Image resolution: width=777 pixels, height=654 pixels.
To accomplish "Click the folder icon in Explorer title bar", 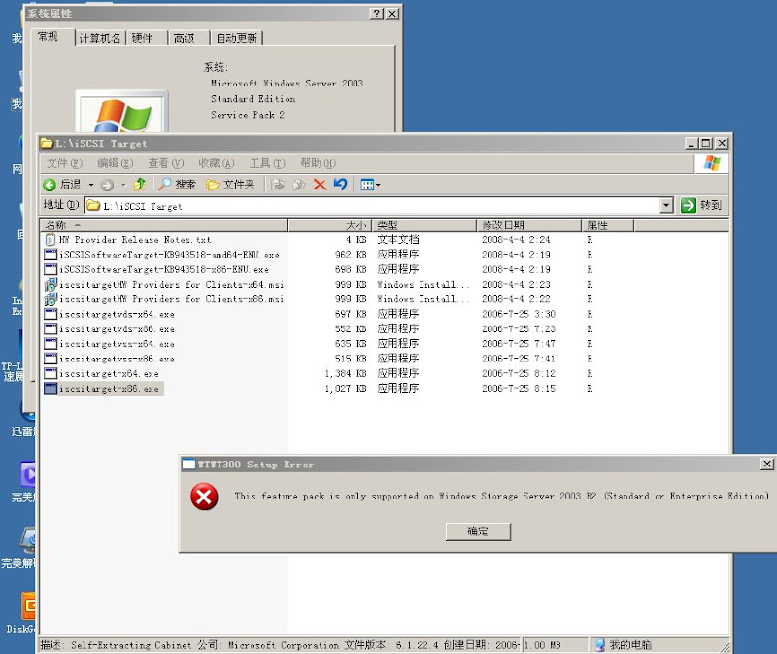I will (x=47, y=143).
